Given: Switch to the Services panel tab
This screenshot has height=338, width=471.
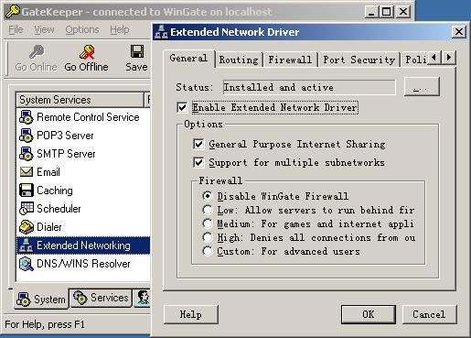Looking at the screenshot, I should coord(101,298).
